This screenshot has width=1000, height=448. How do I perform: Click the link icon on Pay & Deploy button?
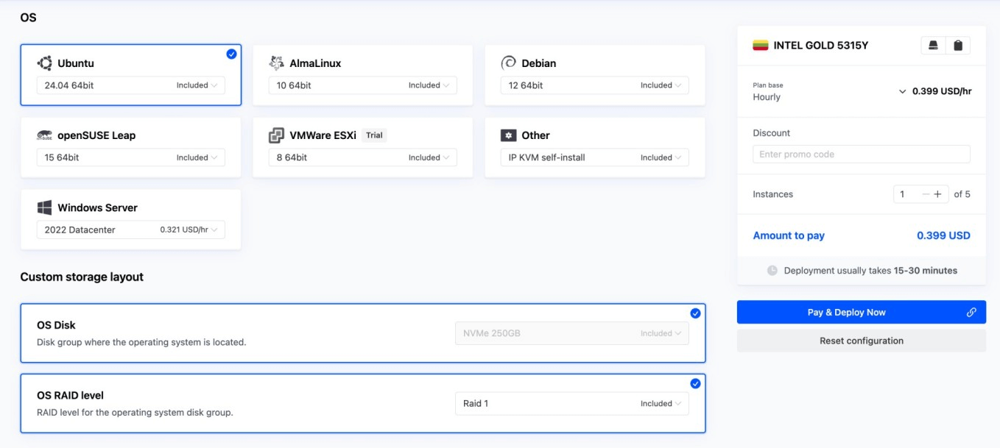tap(971, 313)
